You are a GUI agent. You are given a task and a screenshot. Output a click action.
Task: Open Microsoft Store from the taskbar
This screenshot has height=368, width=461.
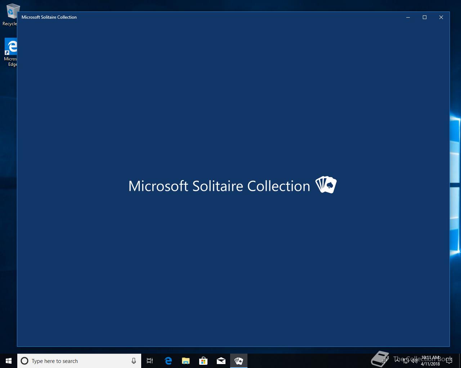tap(203, 361)
